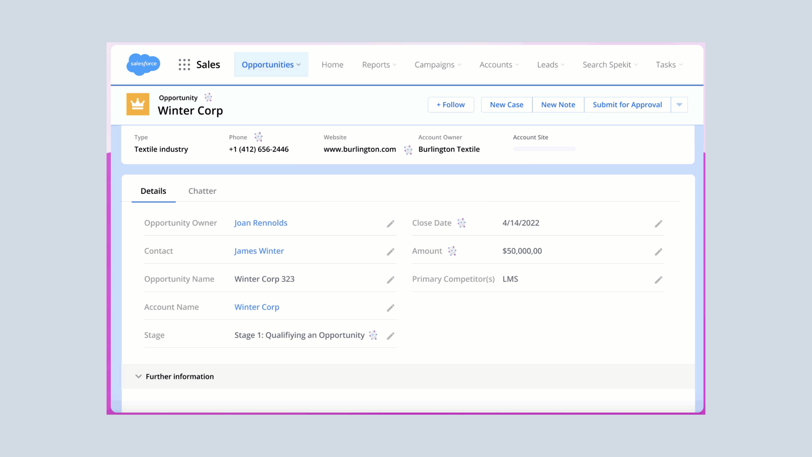The height and width of the screenshot is (457, 812).
Task: Open the Tasks nav item
Action: (666, 65)
